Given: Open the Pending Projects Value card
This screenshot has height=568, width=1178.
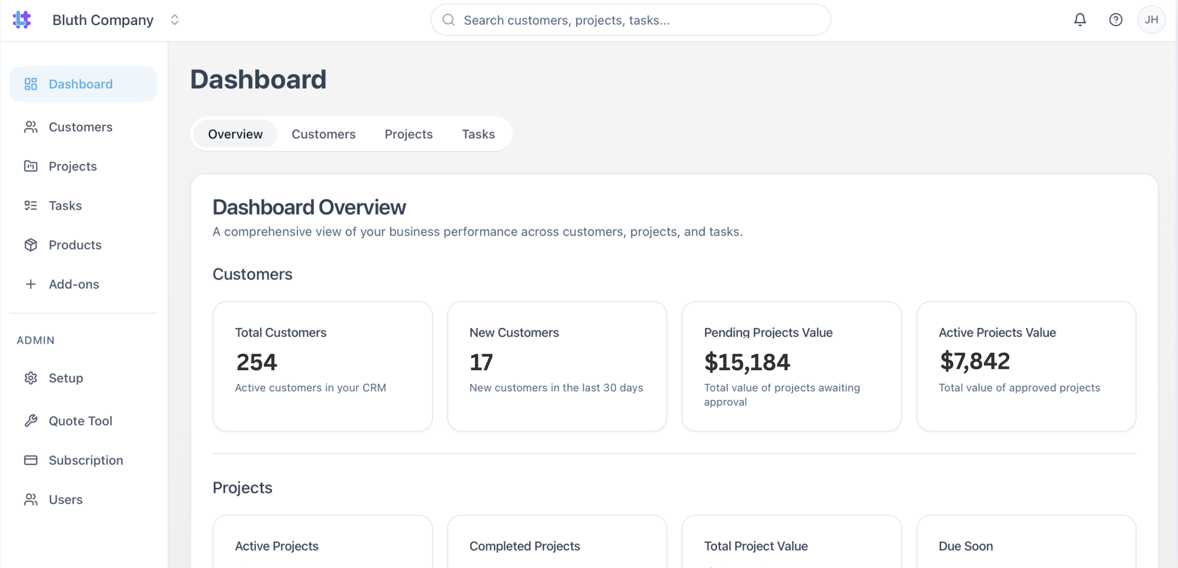Looking at the screenshot, I should coord(791,366).
